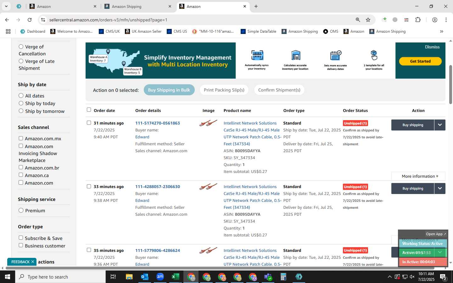Open Task View on the taskbar
Screen dimensions: 453x283
[113, 277]
